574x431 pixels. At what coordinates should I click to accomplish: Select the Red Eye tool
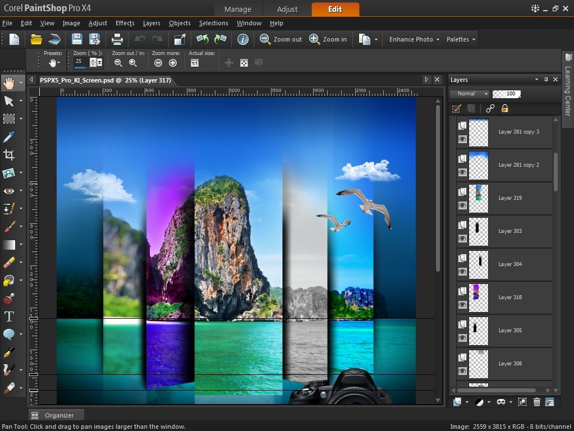[9, 191]
